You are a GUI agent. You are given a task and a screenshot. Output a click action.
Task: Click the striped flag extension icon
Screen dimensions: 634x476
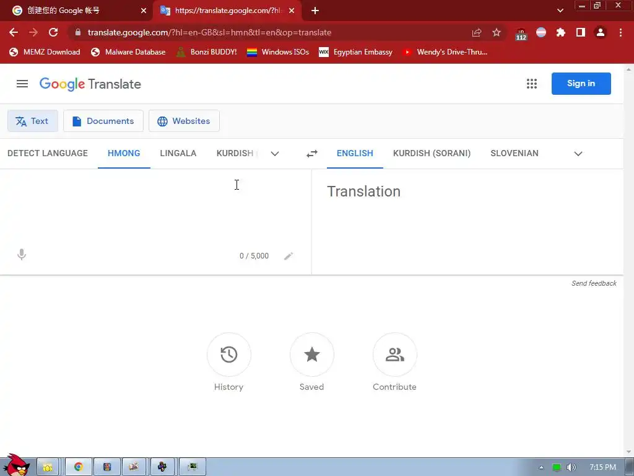(541, 32)
